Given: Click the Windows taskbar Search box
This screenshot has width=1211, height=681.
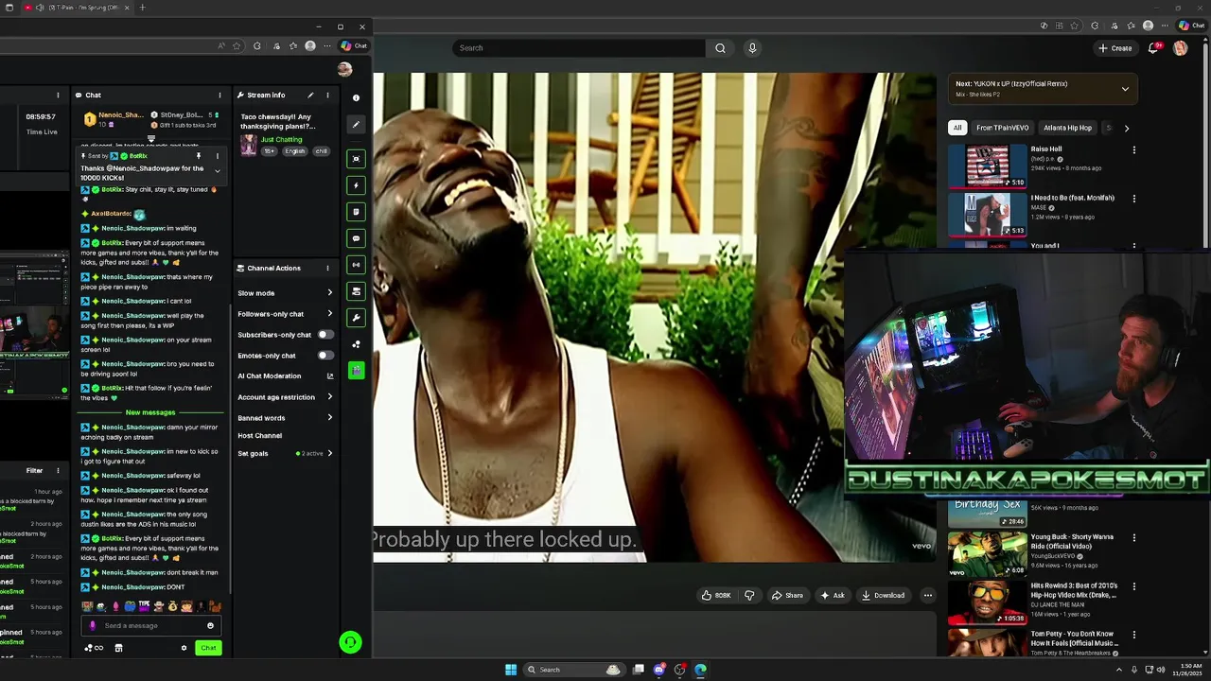Looking at the screenshot, I should 574,670.
